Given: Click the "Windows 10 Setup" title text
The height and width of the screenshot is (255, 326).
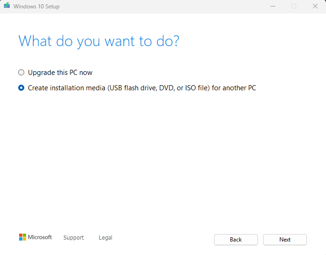Looking at the screenshot, I should point(36,7).
